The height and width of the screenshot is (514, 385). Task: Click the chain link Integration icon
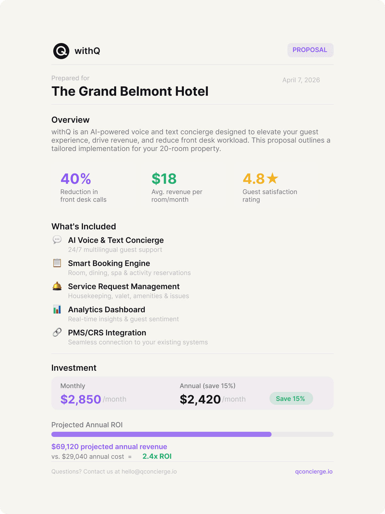pyautogui.click(x=57, y=332)
